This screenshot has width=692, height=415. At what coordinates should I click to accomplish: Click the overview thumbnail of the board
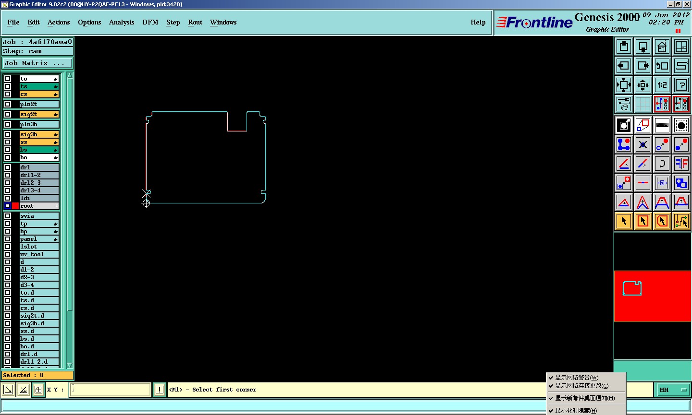(x=632, y=288)
